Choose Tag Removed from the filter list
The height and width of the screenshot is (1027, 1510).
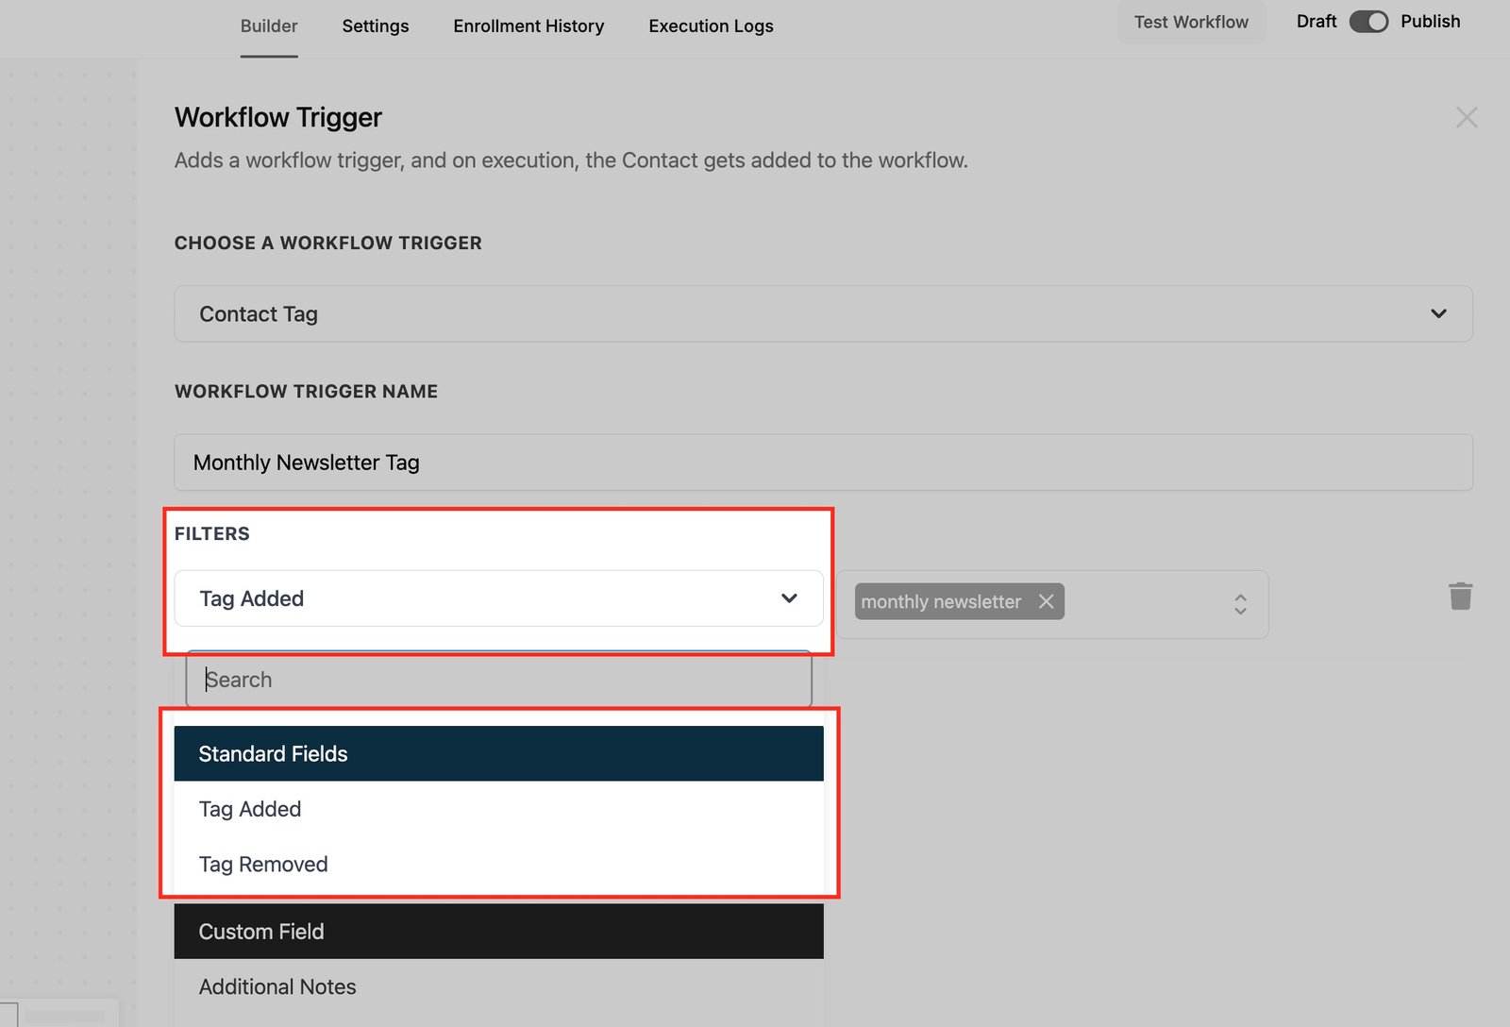click(x=263, y=865)
